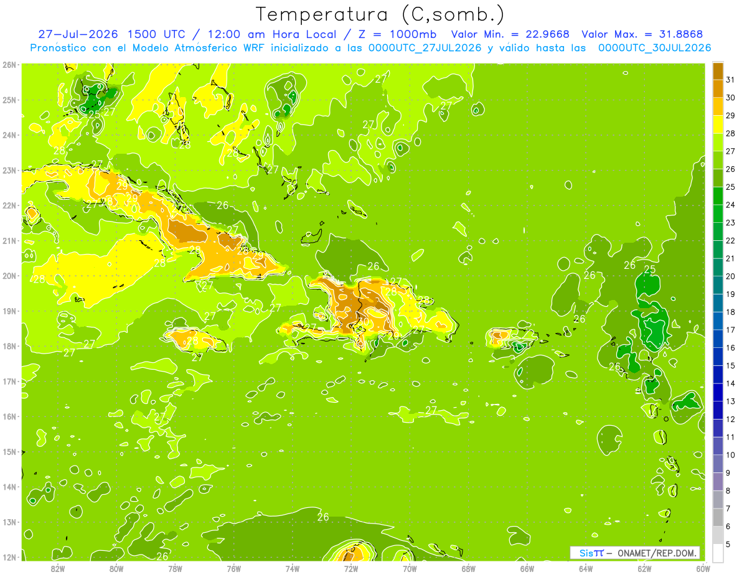Click longitude axis label 74W
747x577 pixels.
coord(292,568)
